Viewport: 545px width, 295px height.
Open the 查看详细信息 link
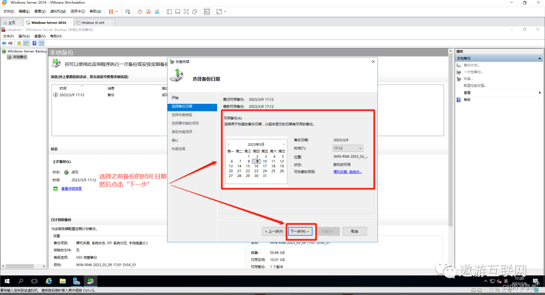(71, 189)
